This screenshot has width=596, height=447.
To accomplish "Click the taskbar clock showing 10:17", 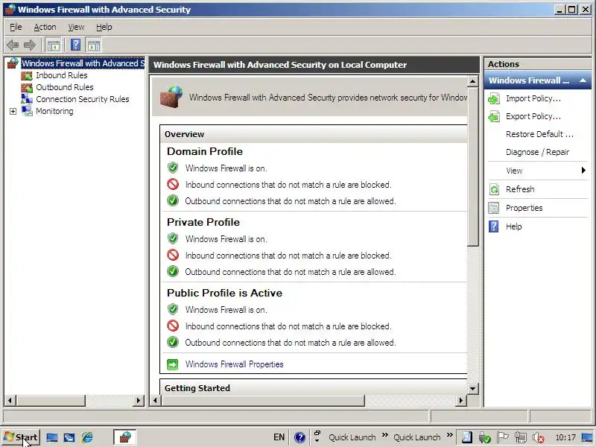I will (x=565, y=437).
